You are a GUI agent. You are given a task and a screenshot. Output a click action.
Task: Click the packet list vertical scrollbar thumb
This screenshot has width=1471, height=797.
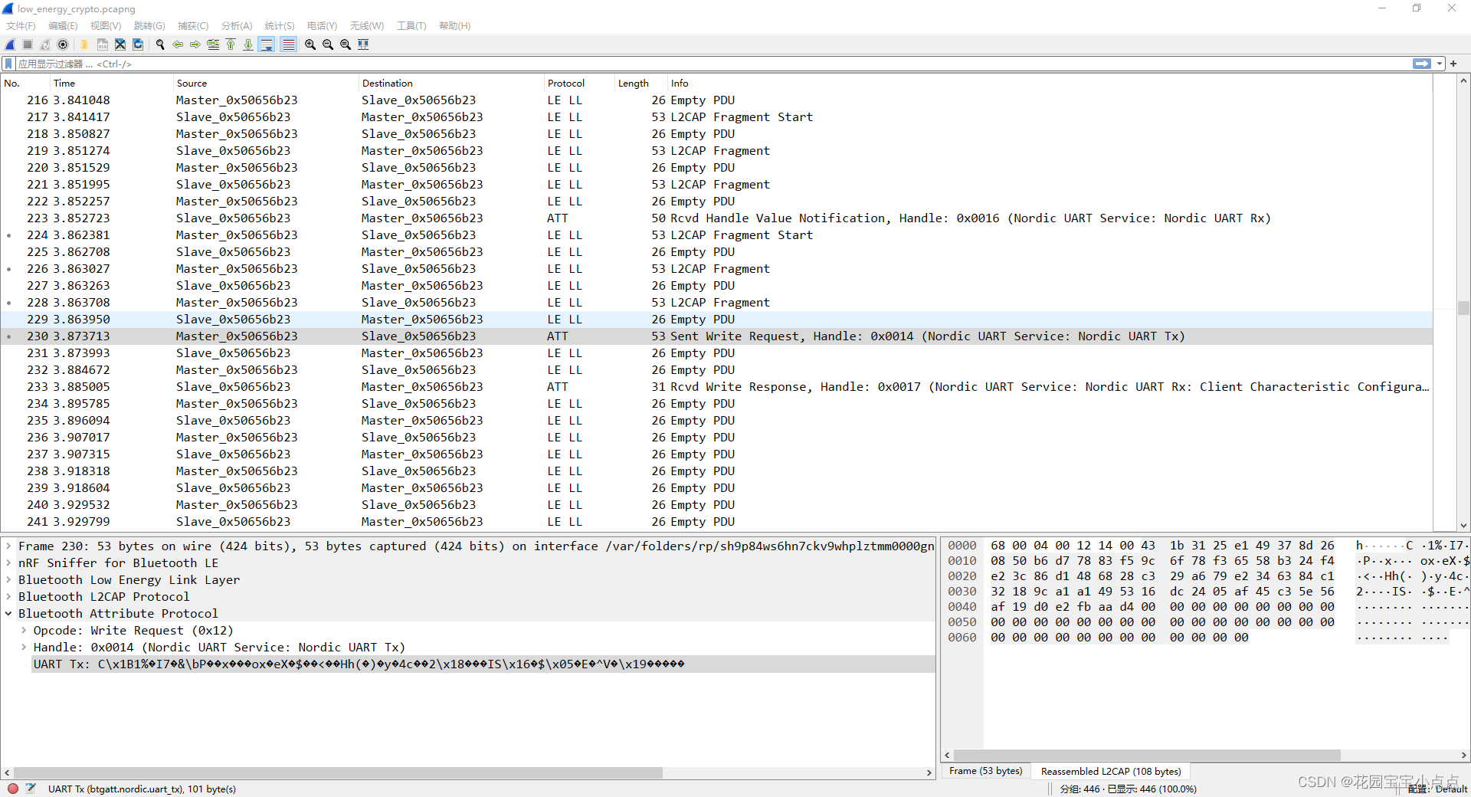1463,308
